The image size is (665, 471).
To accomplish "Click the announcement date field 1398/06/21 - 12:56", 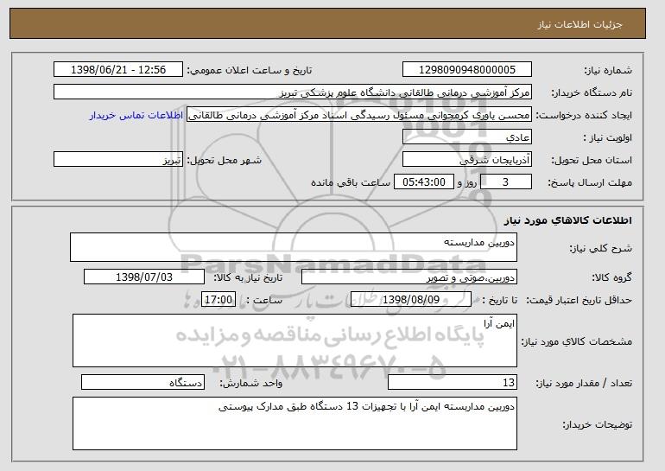I will click(118, 70).
